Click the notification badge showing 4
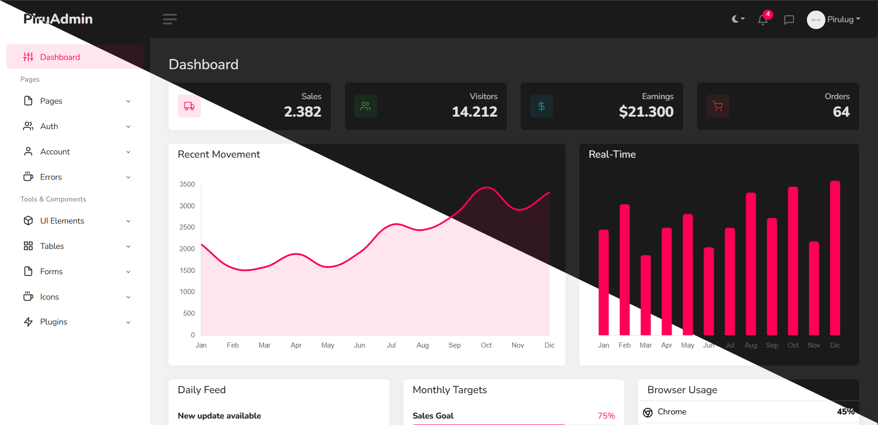This screenshot has height=425, width=878. [x=768, y=14]
